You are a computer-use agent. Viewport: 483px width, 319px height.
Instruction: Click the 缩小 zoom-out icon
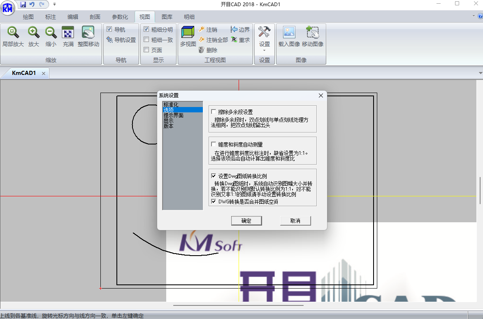(x=50, y=36)
